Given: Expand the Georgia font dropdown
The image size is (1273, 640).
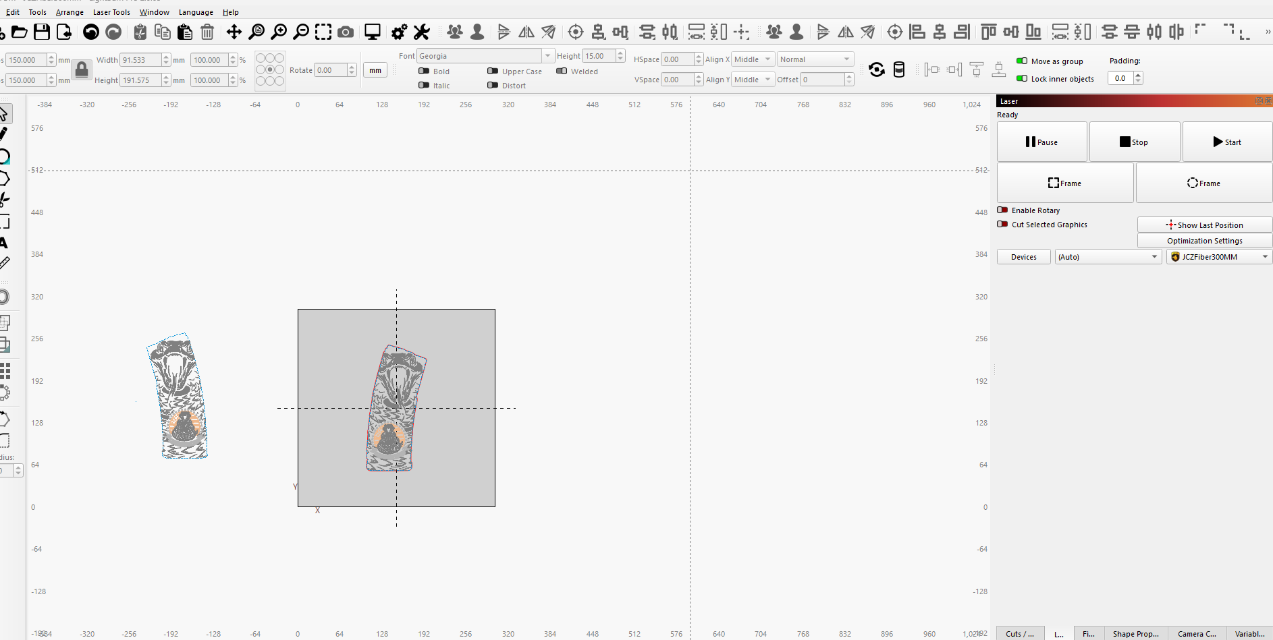Looking at the screenshot, I should 547,56.
